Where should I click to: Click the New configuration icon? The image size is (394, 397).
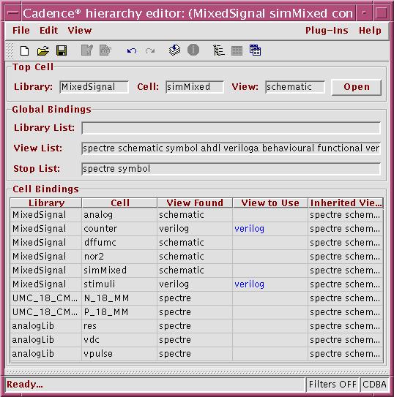pyautogui.click(x=24, y=50)
